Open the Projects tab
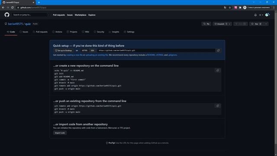 (x=72, y=32)
